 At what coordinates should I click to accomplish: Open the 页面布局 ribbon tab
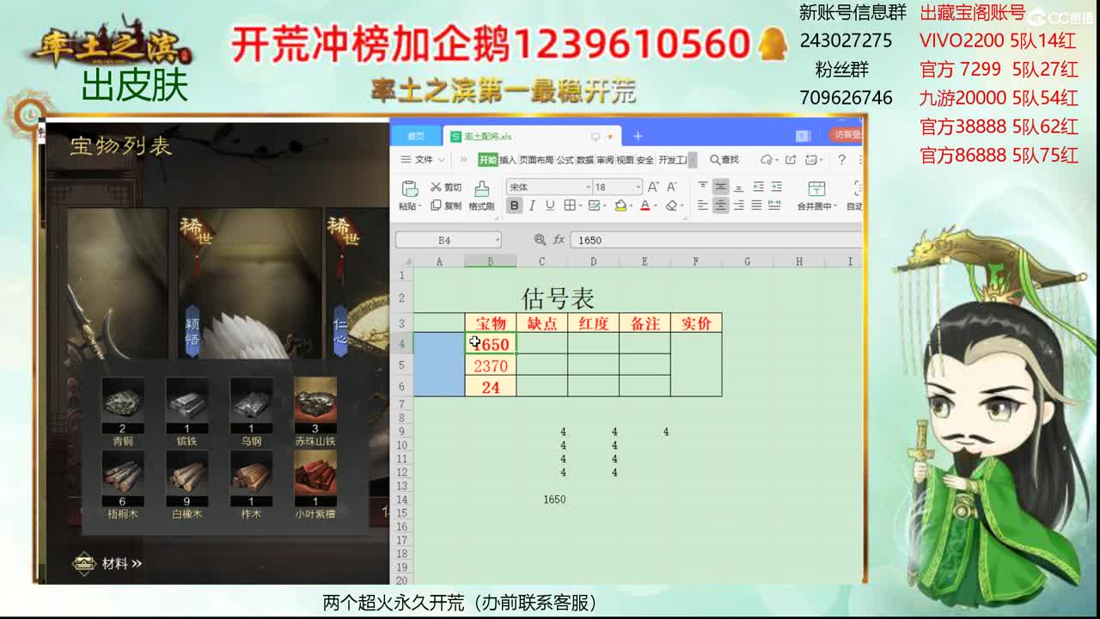point(536,160)
